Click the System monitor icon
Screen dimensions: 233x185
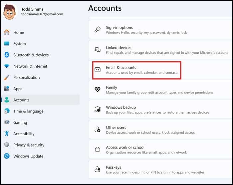pos(7,43)
